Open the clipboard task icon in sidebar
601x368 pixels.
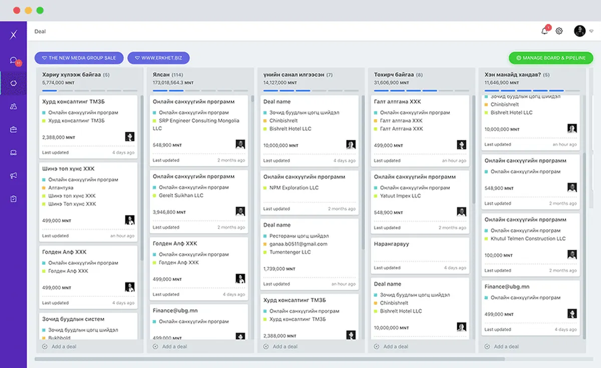click(x=14, y=199)
